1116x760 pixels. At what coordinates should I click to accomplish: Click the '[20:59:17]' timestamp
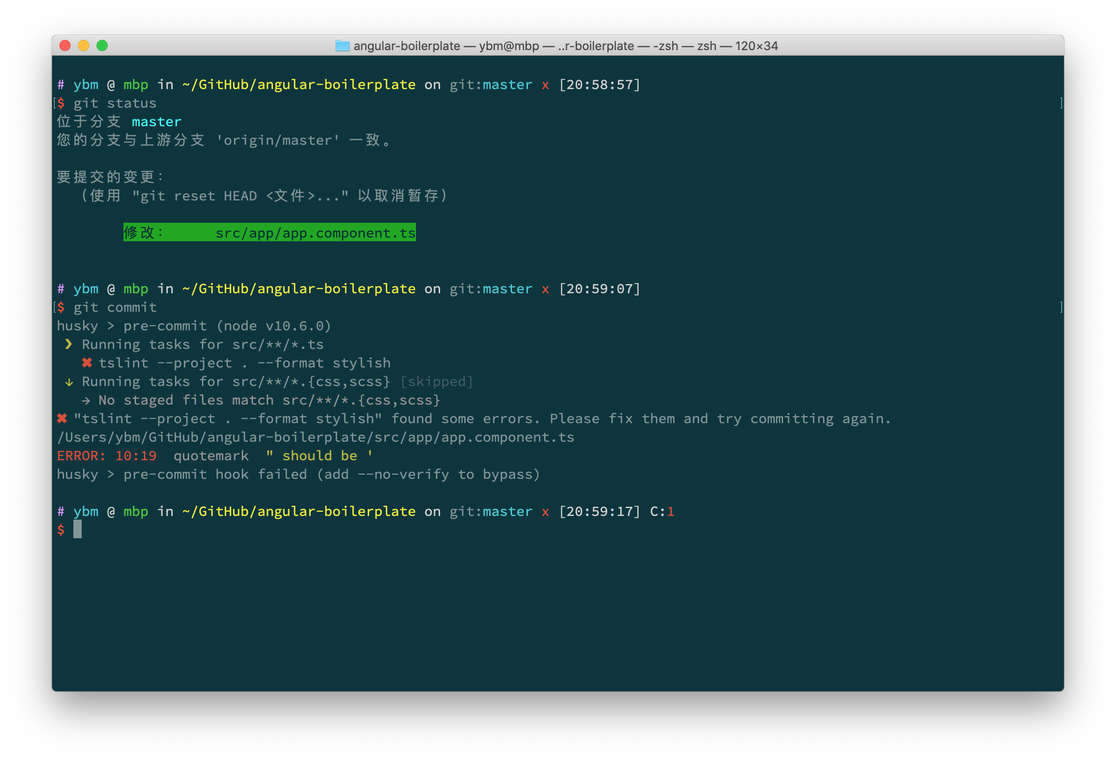pyautogui.click(x=600, y=512)
